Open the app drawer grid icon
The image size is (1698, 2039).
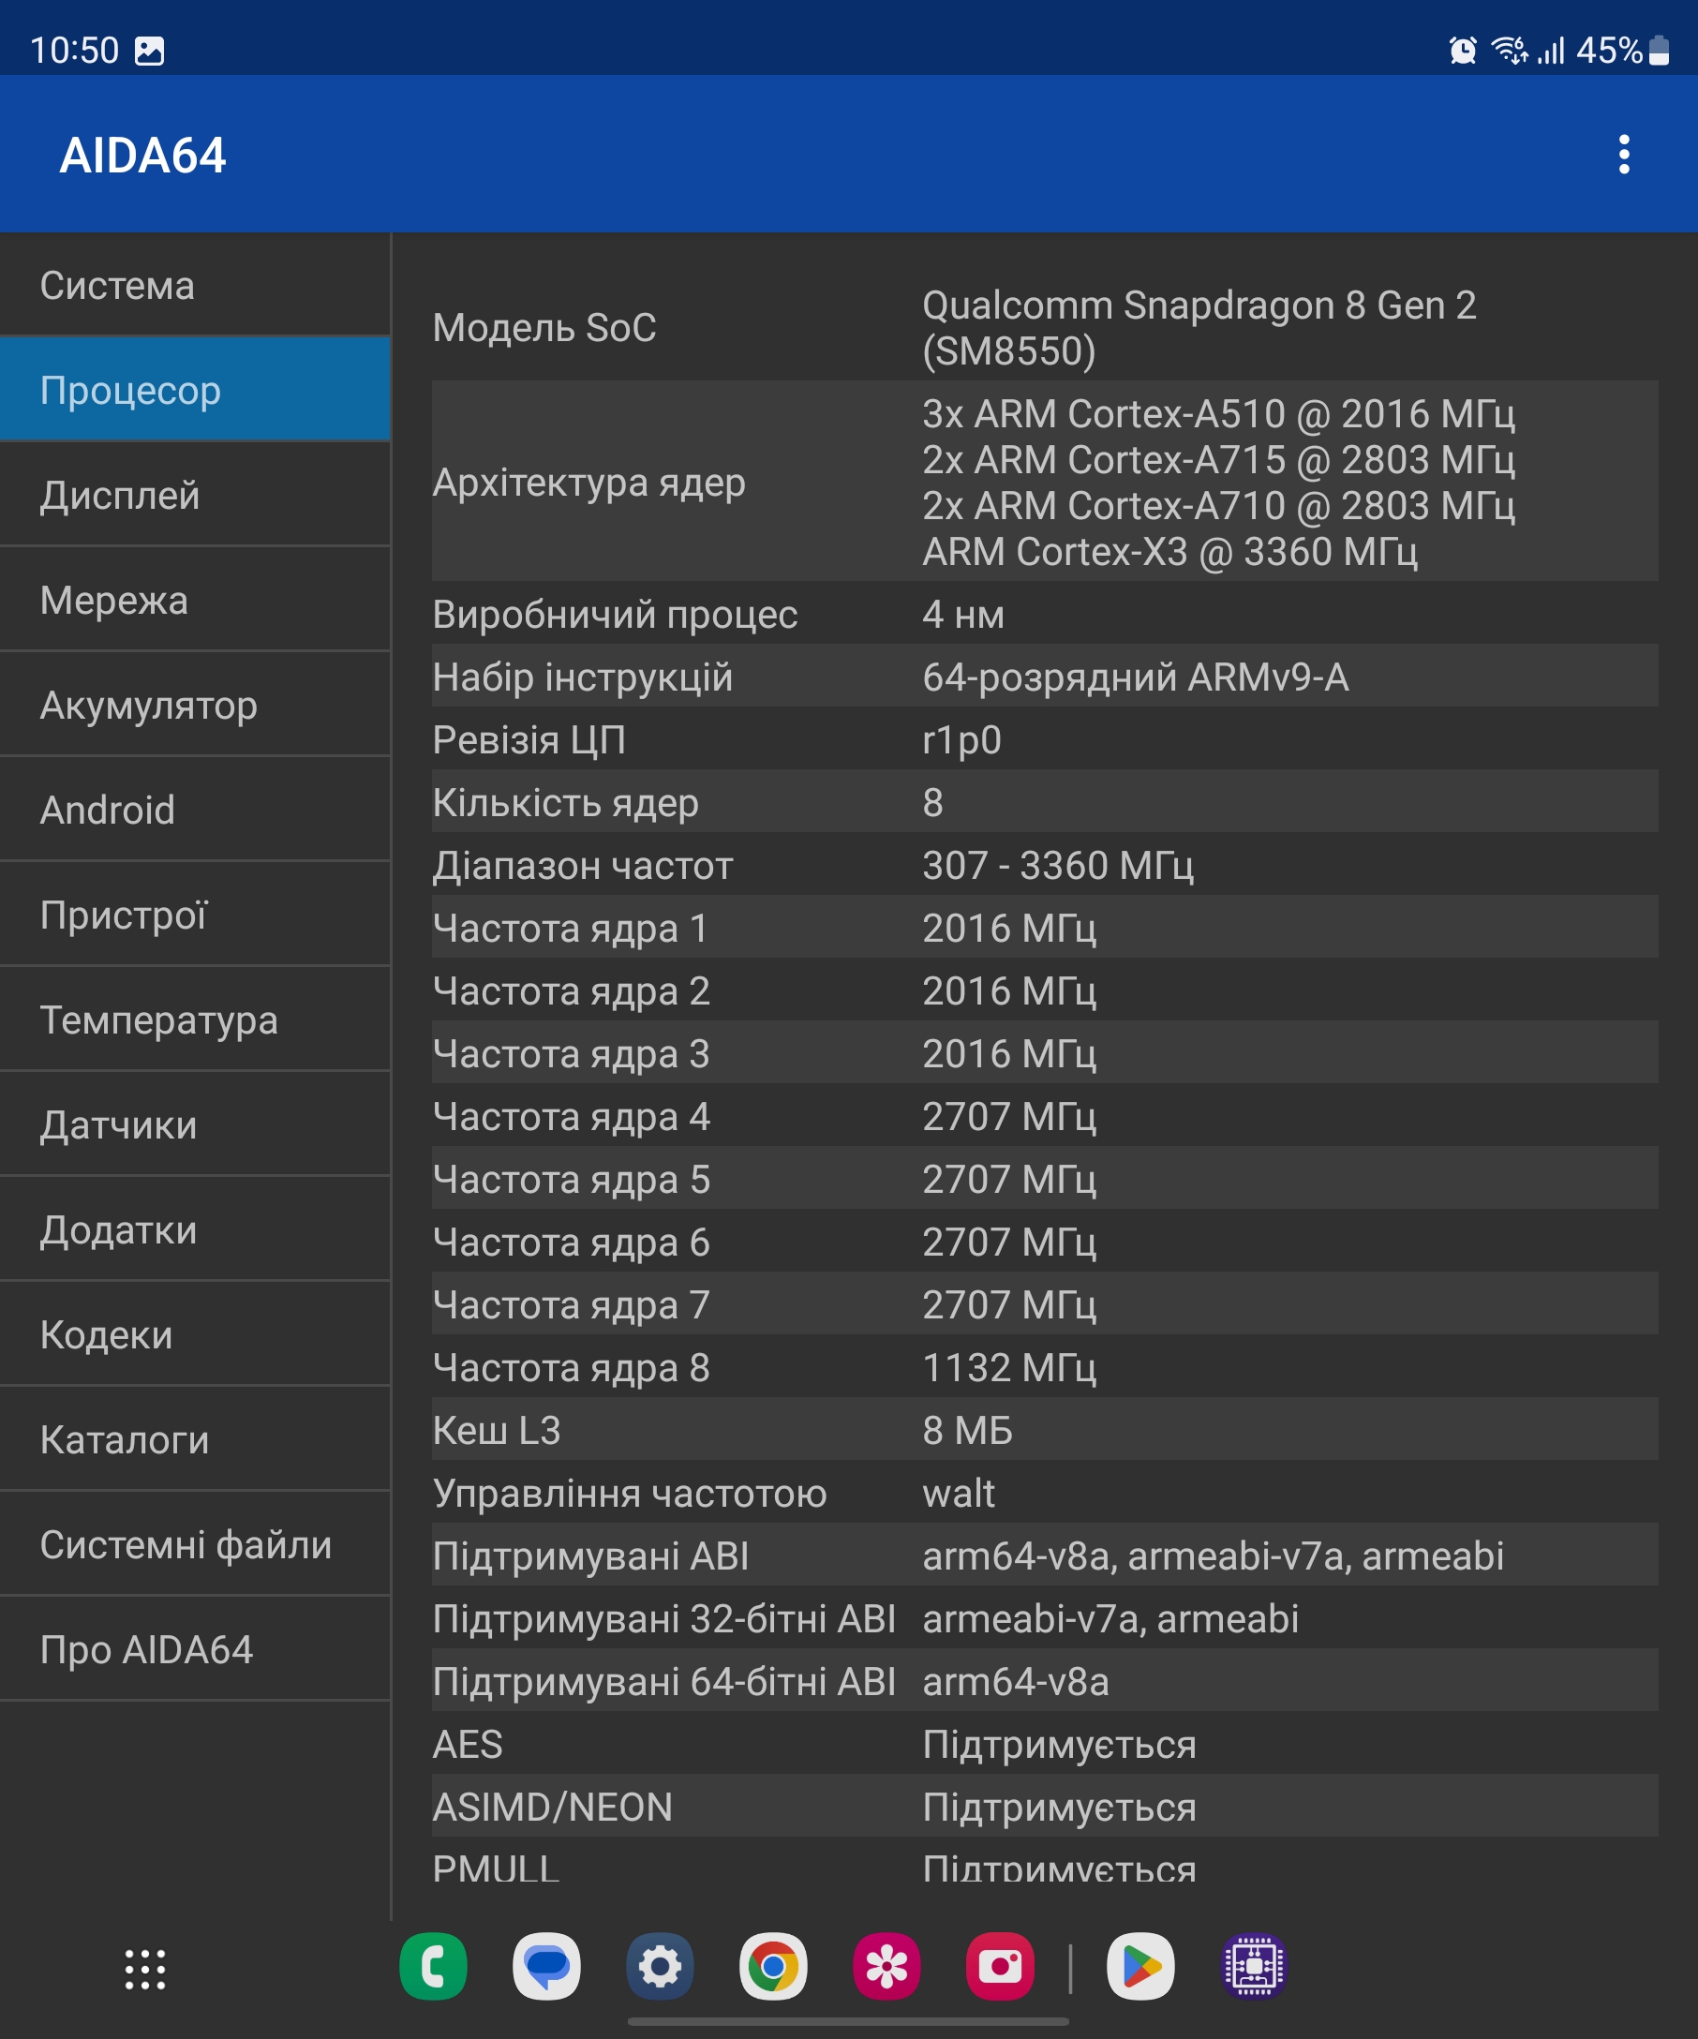coord(144,1969)
